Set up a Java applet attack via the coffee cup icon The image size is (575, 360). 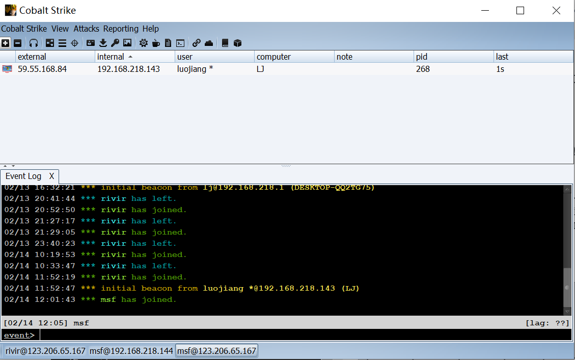[156, 43]
